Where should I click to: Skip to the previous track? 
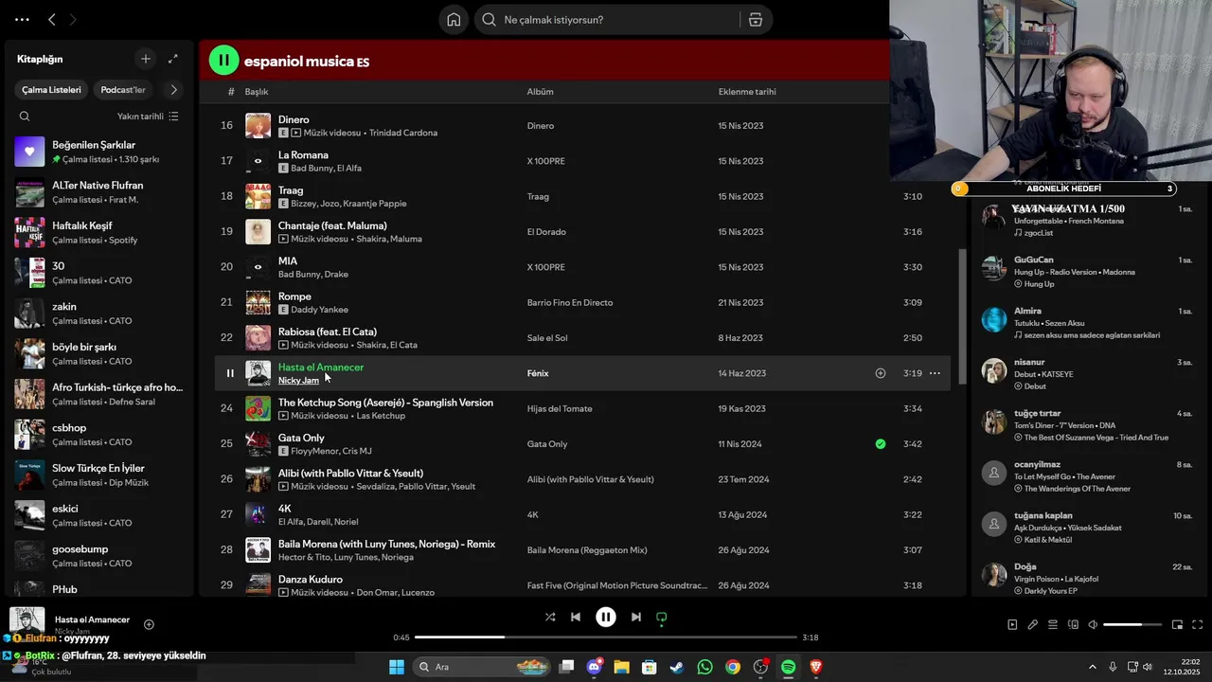(x=576, y=617)
